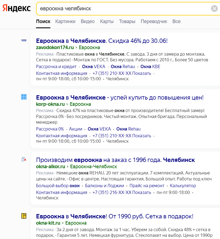
Task: Reveal okna-alkor.ru phone number via Показать
Action: (x=142, y=192)
